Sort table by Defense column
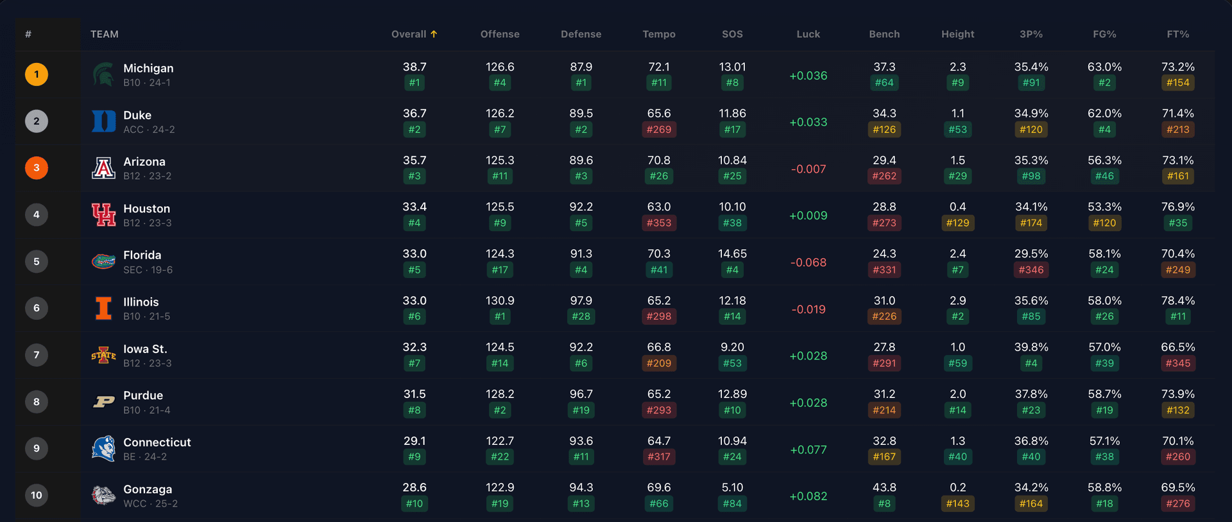1232x522 pixels. click(x=581, y=34)
